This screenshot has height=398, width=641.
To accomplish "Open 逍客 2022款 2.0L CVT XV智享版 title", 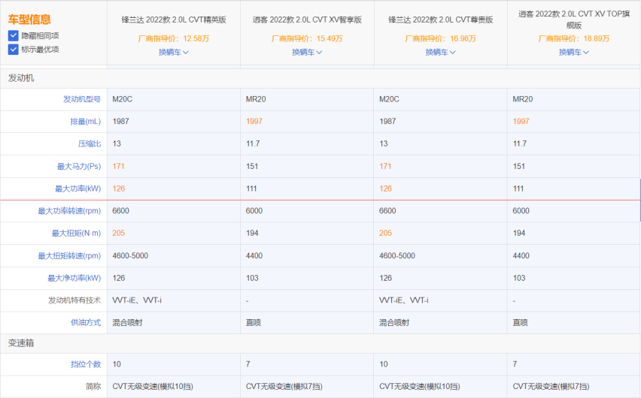I will tap(307, 20).
